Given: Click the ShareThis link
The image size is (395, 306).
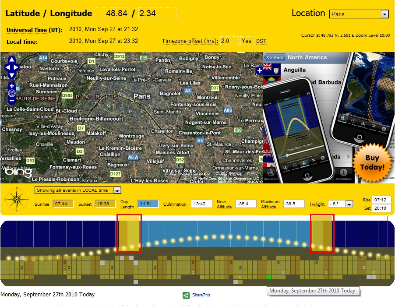Looking at the screenshot, I should coord(201,295).
